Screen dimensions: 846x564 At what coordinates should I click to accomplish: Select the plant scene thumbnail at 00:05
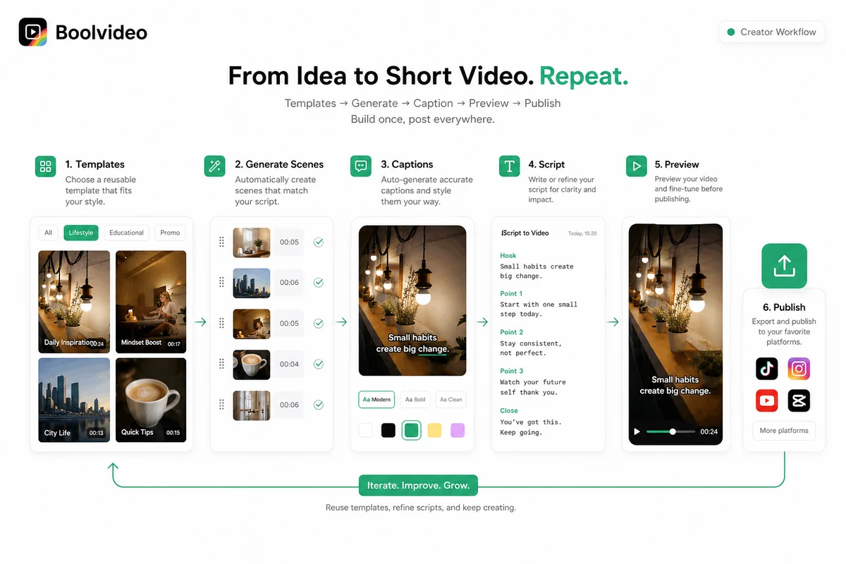coord(252,242)
